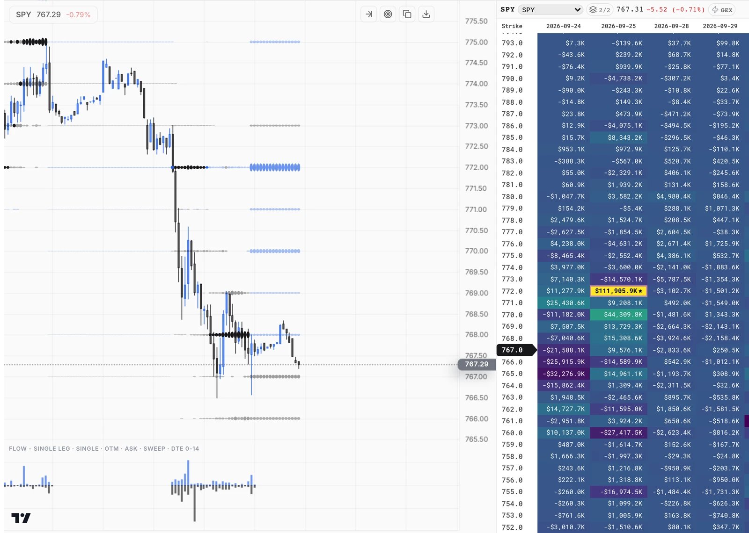Click strike row label 775.0
Viewport: 749px width, 533px height.
coord(512,256)
